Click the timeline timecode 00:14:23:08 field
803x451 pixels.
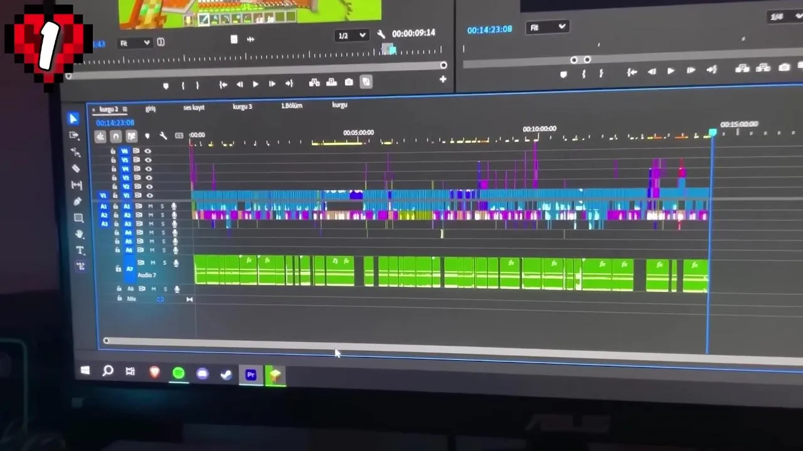coord(115,123)
